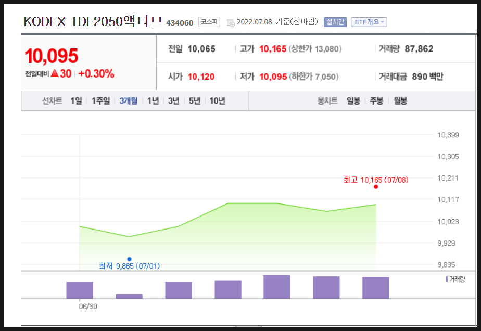481x331 pixels.
Task: Click the blue 최저 low point dot
Action: tap(129, 259)
